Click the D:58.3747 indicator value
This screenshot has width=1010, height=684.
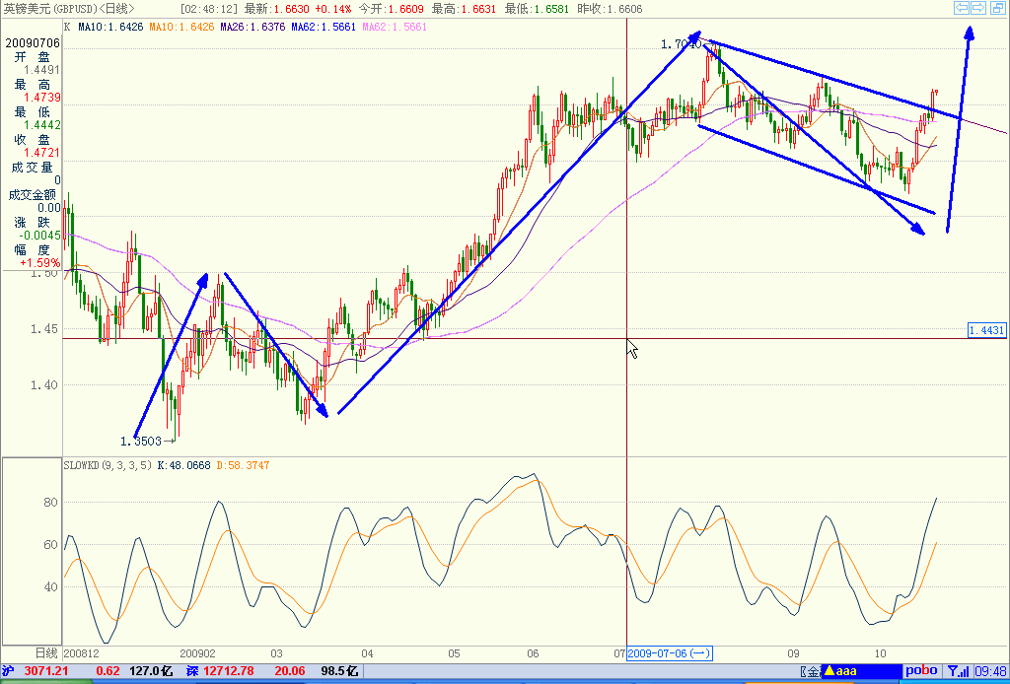tap(243, 464)
